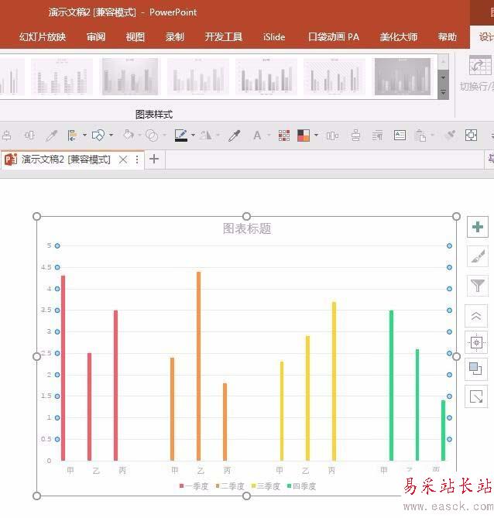Click the PowerPoint file icon on document tab

tap(11, 160)
